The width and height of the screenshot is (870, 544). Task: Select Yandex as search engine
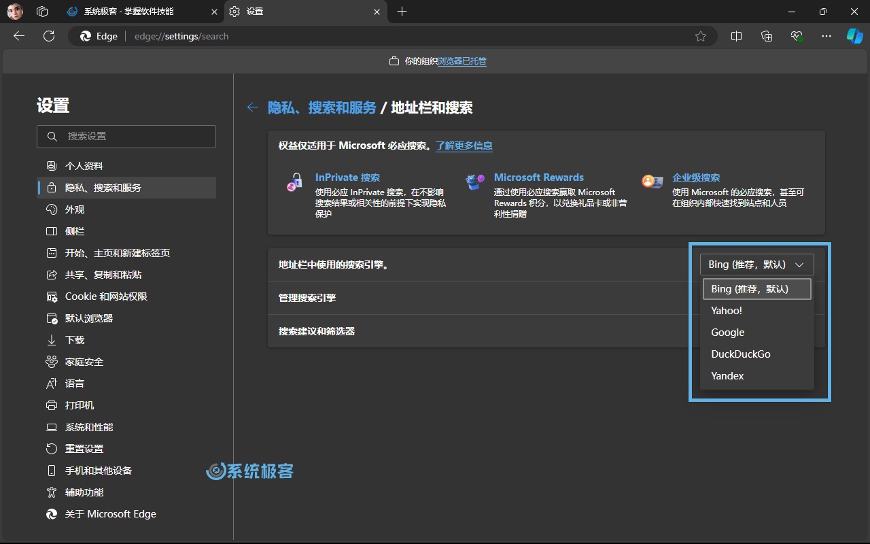(x=757, y=376)
